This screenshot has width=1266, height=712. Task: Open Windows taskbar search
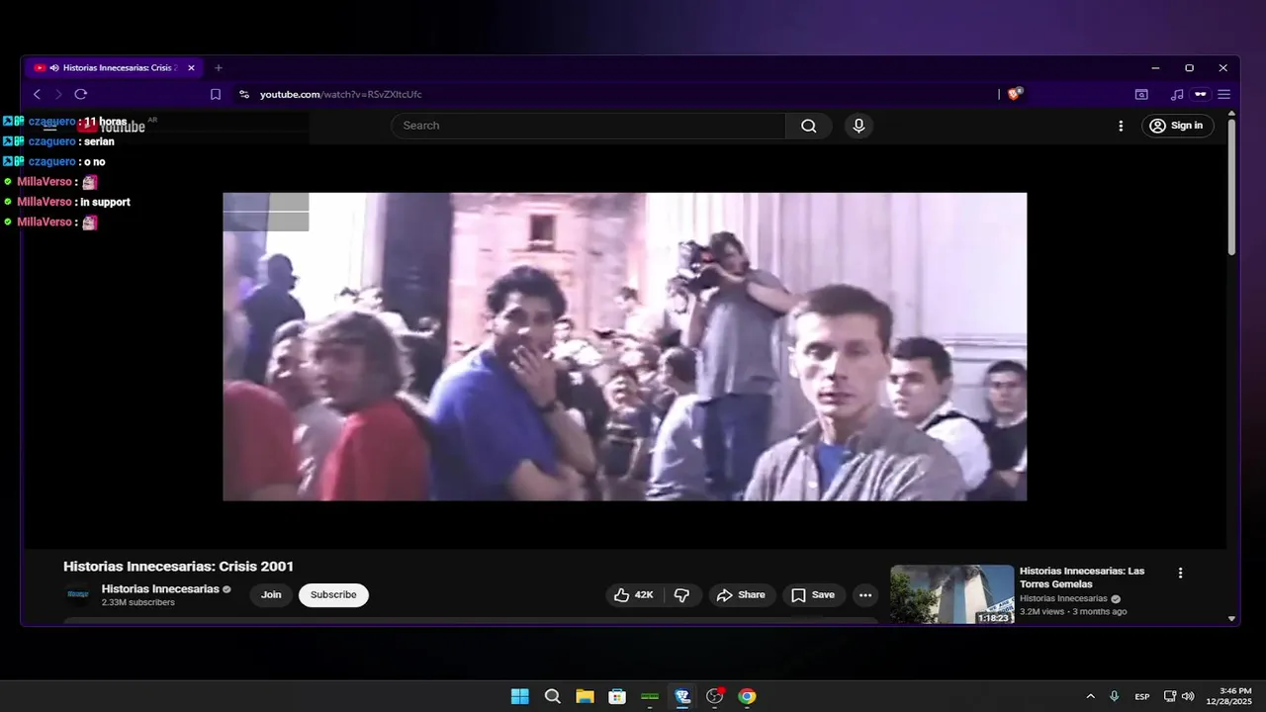coord(552,696)
